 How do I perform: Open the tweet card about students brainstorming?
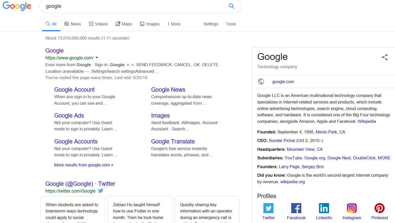click(x=73, y=210)
